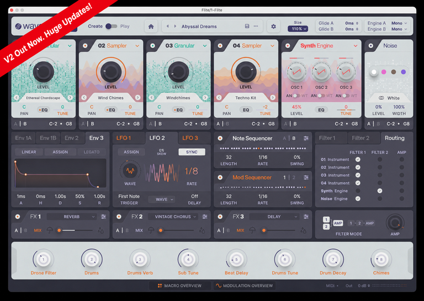Go to previous preset arrow
Viewport: 424px width, 301px height.
[168, 26]
